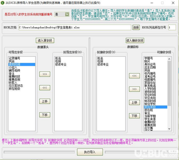
Task: Select 出生日期 in 可接收字段 list
Action: point(156,67)
